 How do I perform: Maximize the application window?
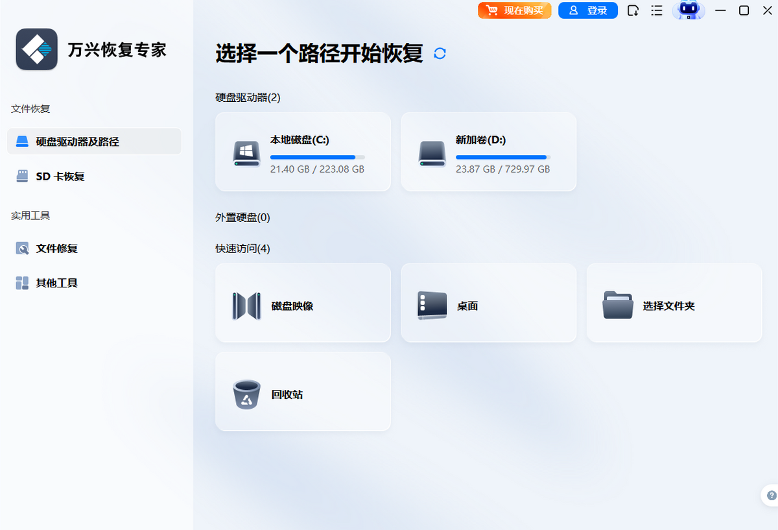tap(744, 10)
